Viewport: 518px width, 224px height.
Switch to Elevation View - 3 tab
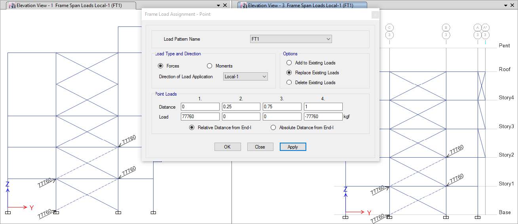tap(303, 6)
